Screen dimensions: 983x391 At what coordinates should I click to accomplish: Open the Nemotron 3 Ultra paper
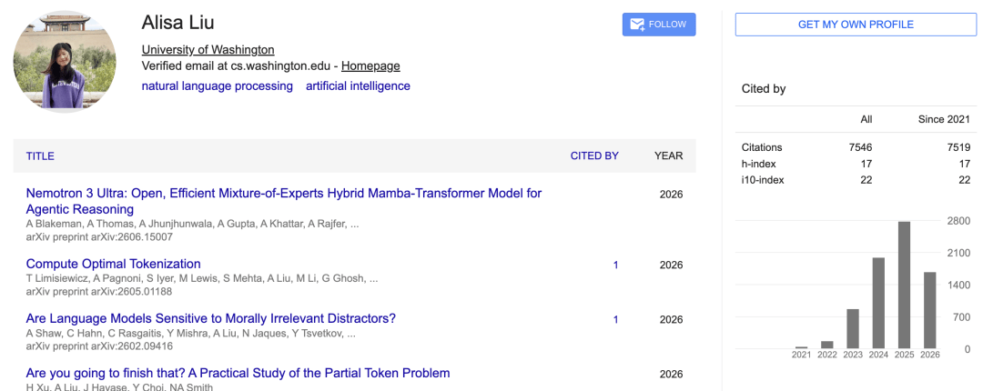(284, 201)
